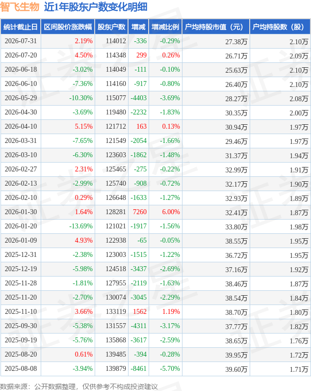Image resolution: width=311 pixels, height=391 pixels.
Task: Select the 2026-07-31 date cell
Action: click(21, 41)
